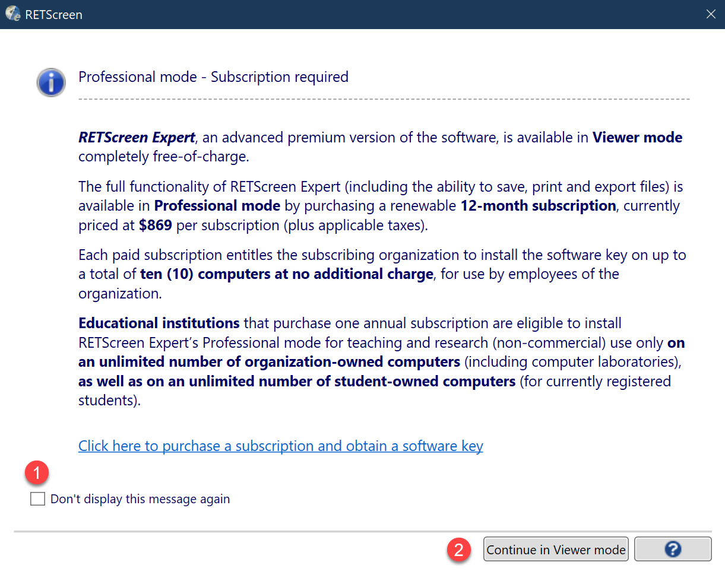Open the subscription purchase link
This screenshot has width=725, height=578.
(281, 446)
